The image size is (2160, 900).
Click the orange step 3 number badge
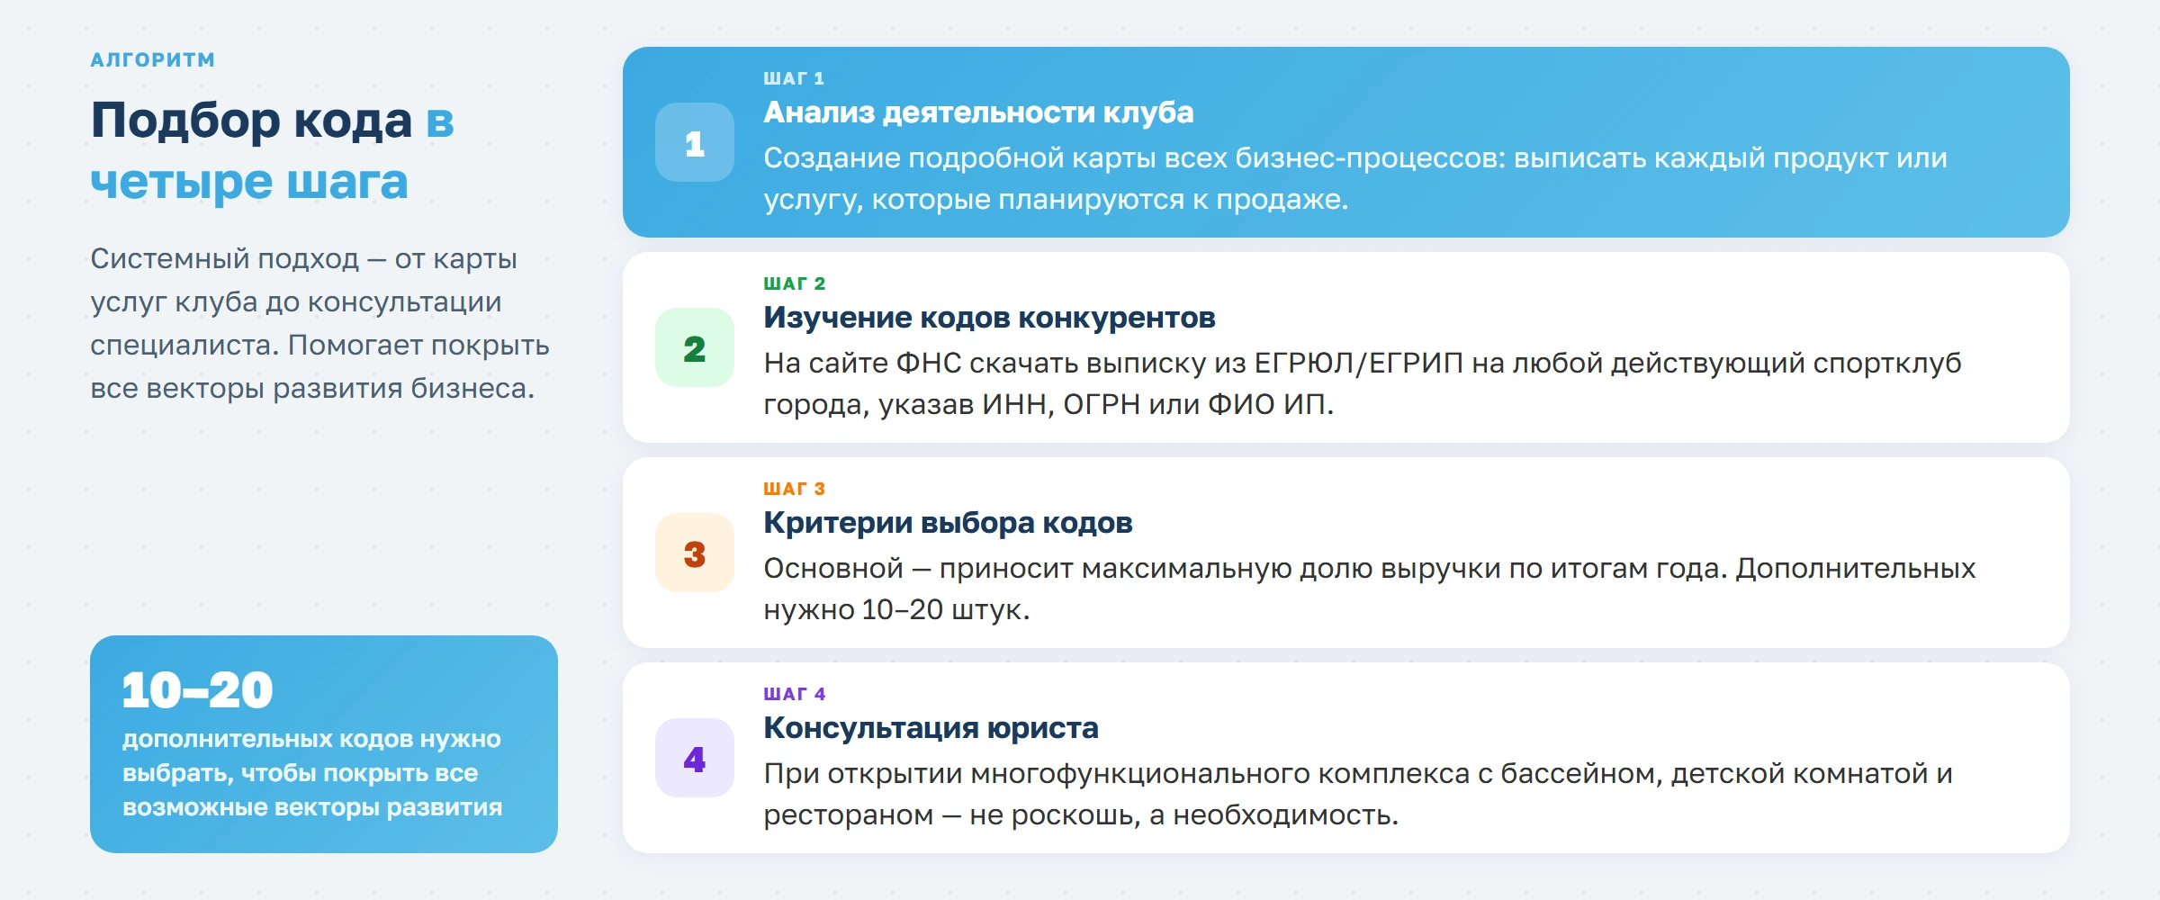click(695, 553)
